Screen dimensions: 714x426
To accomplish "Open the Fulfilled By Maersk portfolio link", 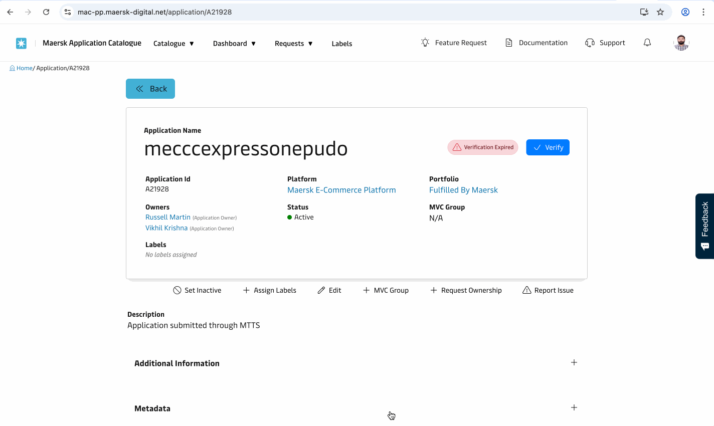I will pyautogui.click(x=463, y=190).
